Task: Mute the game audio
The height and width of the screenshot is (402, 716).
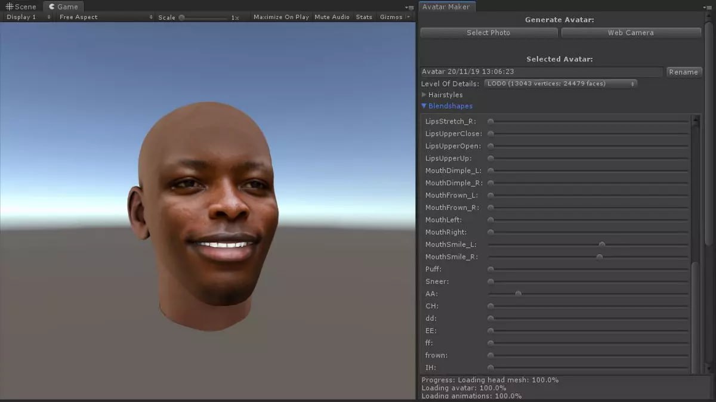Action: pos(332,17)
